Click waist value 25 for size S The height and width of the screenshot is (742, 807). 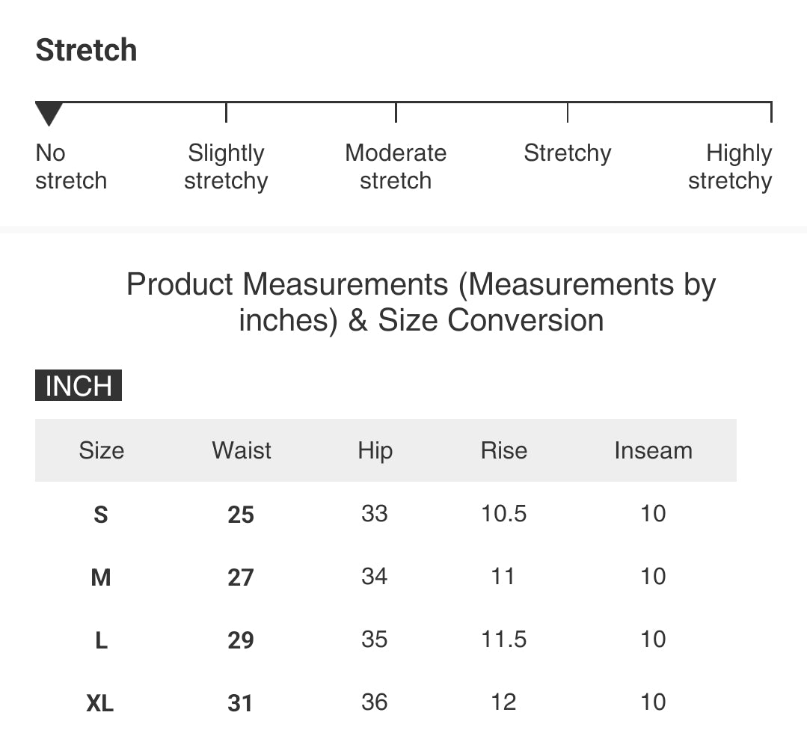click(241, 515)
